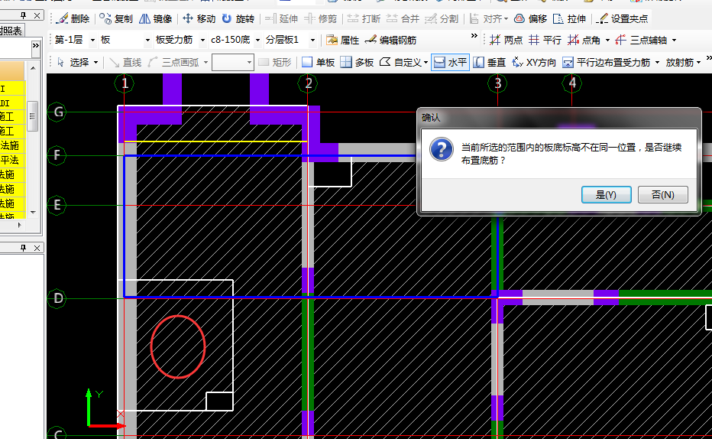Close the upper left docked panel
The width and height of the screenshot is (712, 439).
pyautogui.click(x=37, y=15)
